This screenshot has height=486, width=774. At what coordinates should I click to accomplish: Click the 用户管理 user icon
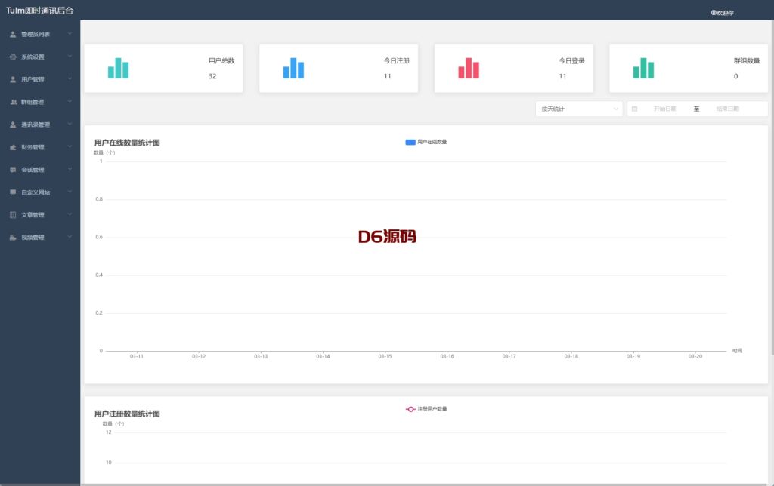(x=13, y=79)
